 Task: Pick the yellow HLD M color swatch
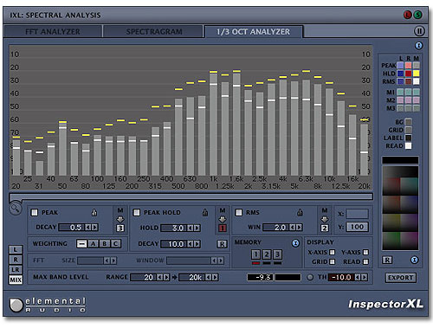tap(416, 74)
